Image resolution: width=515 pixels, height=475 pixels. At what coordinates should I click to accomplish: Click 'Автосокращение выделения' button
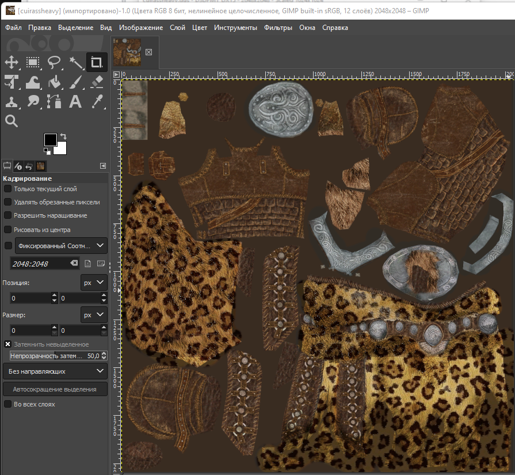55,390
